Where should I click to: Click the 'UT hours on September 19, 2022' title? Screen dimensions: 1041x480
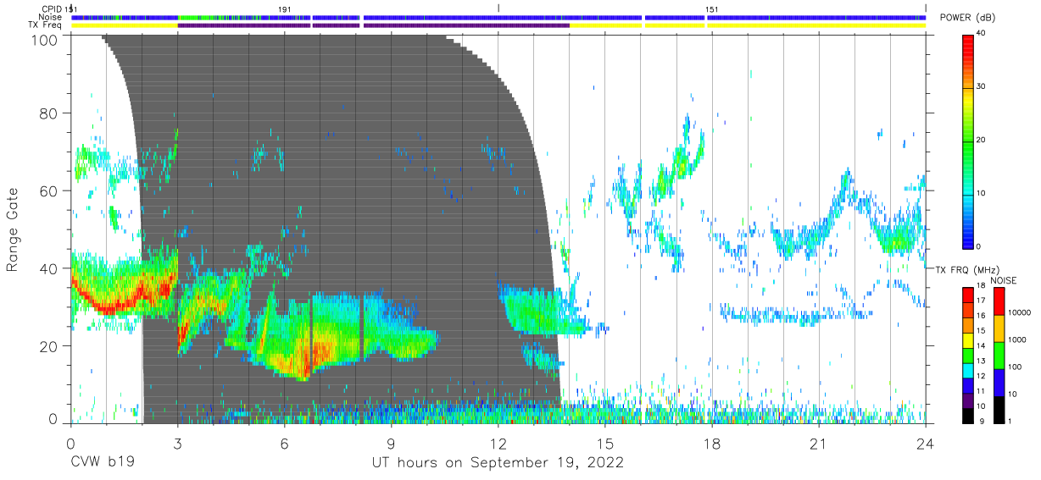[498, 463]
